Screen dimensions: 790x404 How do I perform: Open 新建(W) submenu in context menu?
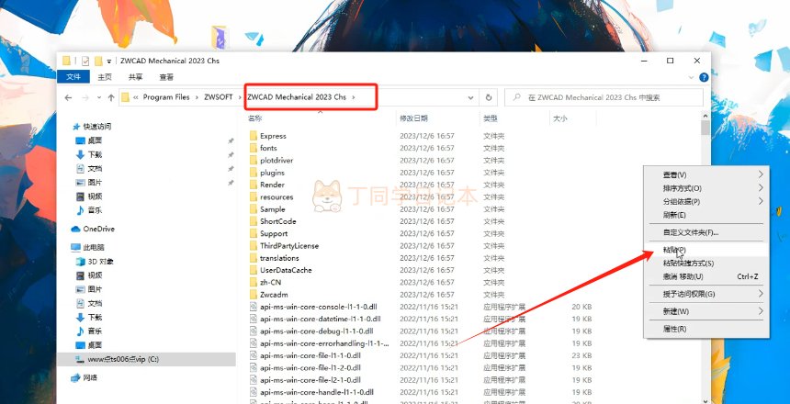point(706,311)
